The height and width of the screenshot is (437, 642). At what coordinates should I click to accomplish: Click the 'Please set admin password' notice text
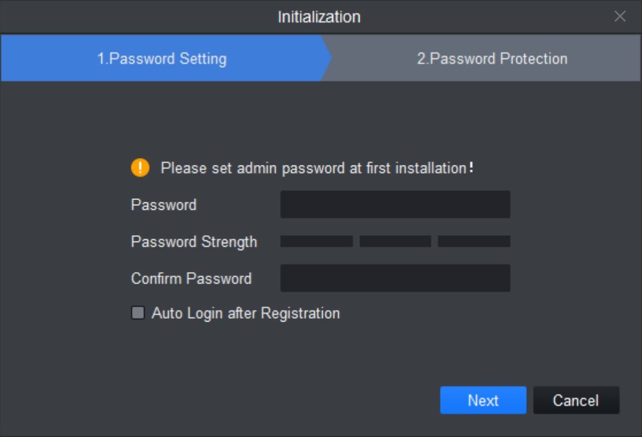(314, 168)
